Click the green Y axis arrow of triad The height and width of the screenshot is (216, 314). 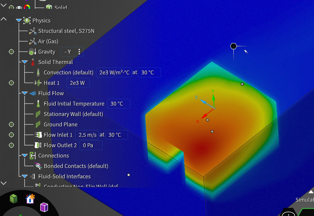click(x=213, y=98)
